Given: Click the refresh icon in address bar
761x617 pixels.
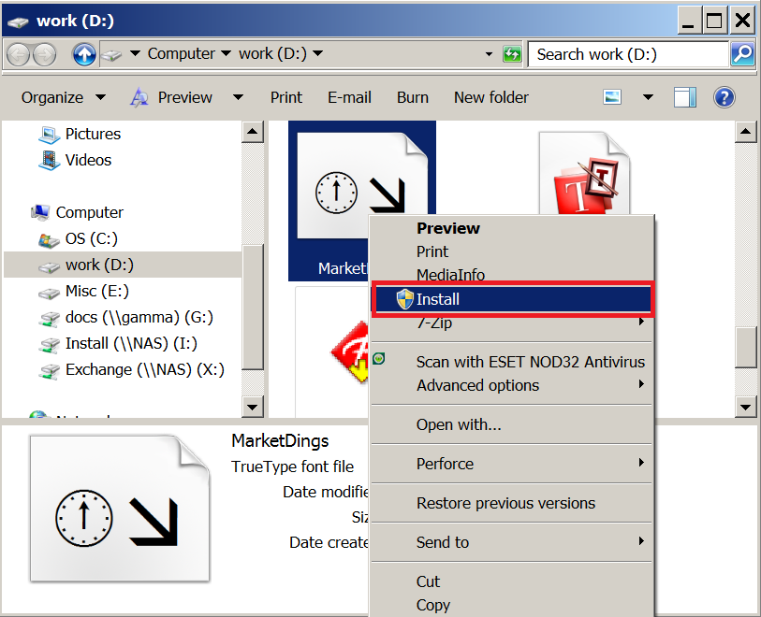Looking at the screenshot, I should tap(511, 54).
